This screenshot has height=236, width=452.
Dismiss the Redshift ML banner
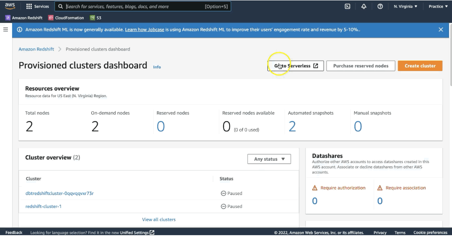tap(441, 30)
